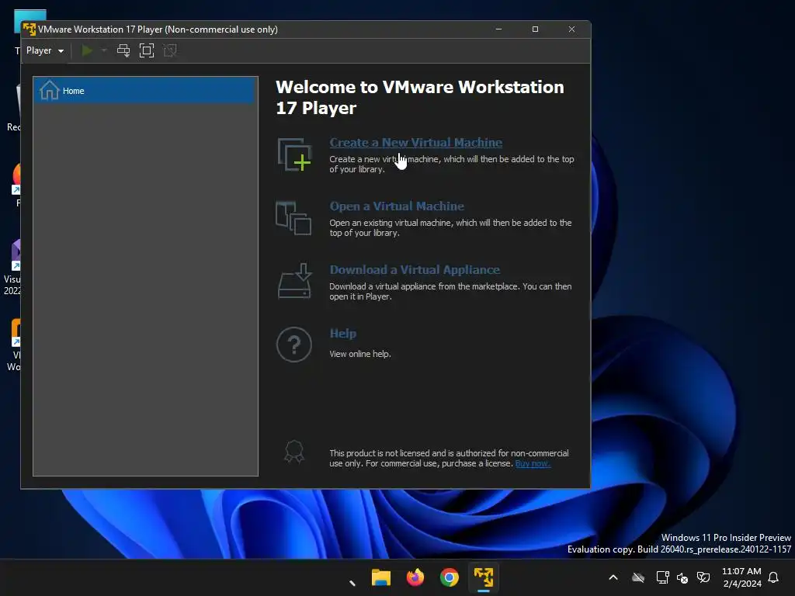The image size is (795, 596).
Task: Click the network status tray icon
Action: [x=662, y=577]
